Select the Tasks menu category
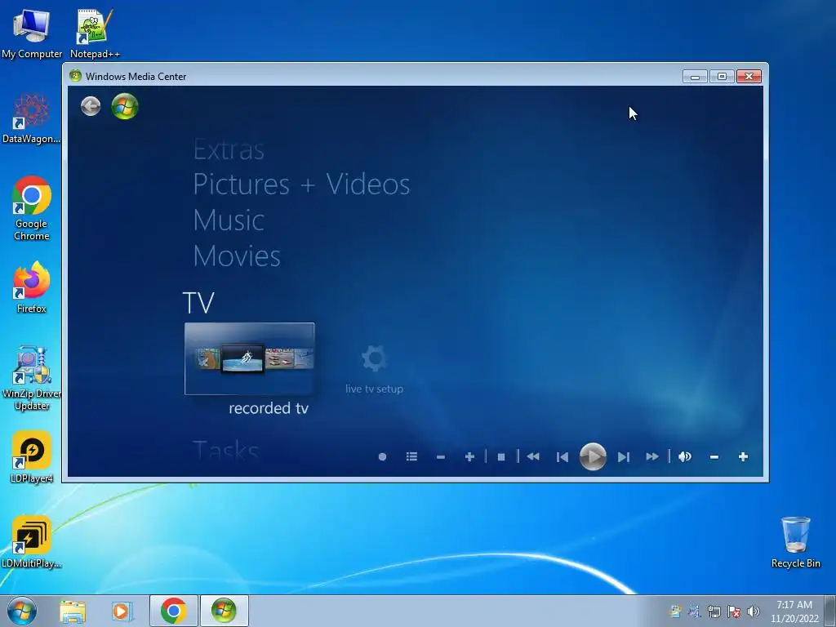This screenshot has width=836, height=627. tap(225, 451)
